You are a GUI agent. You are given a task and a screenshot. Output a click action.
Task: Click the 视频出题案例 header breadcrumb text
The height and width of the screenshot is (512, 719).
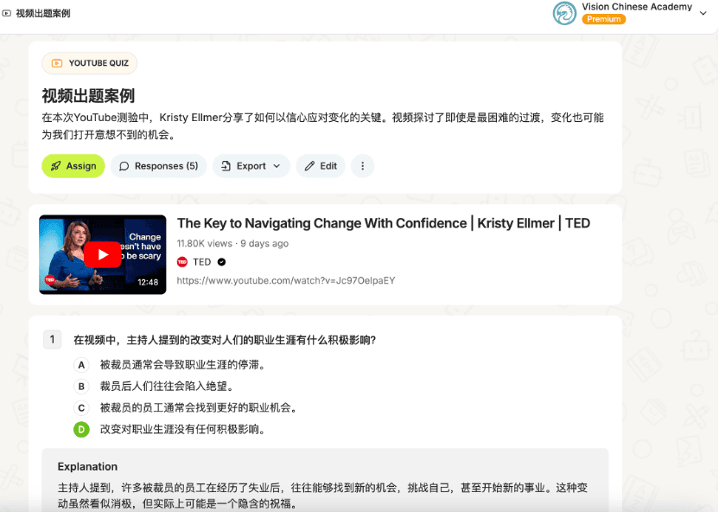pyautogui.click(x=43, y=13)
